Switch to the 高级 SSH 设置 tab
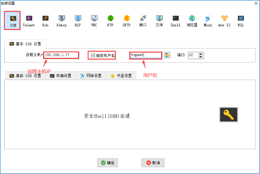Viewport: 260px width, 174px height. tap(25, 76)
